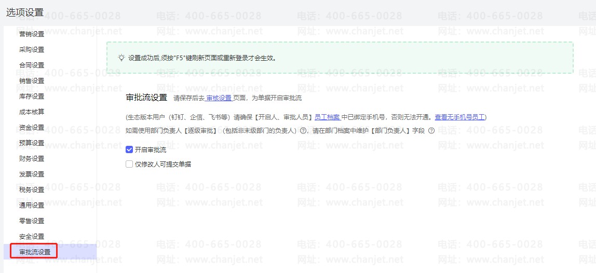Click help icon after 逐级审批 text

[303, 131]
